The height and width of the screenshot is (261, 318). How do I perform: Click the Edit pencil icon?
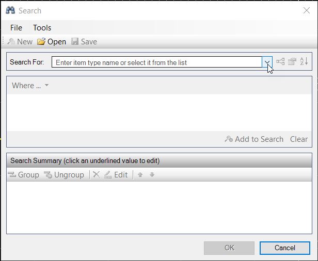pyautogui.click(x=108, y=175)
